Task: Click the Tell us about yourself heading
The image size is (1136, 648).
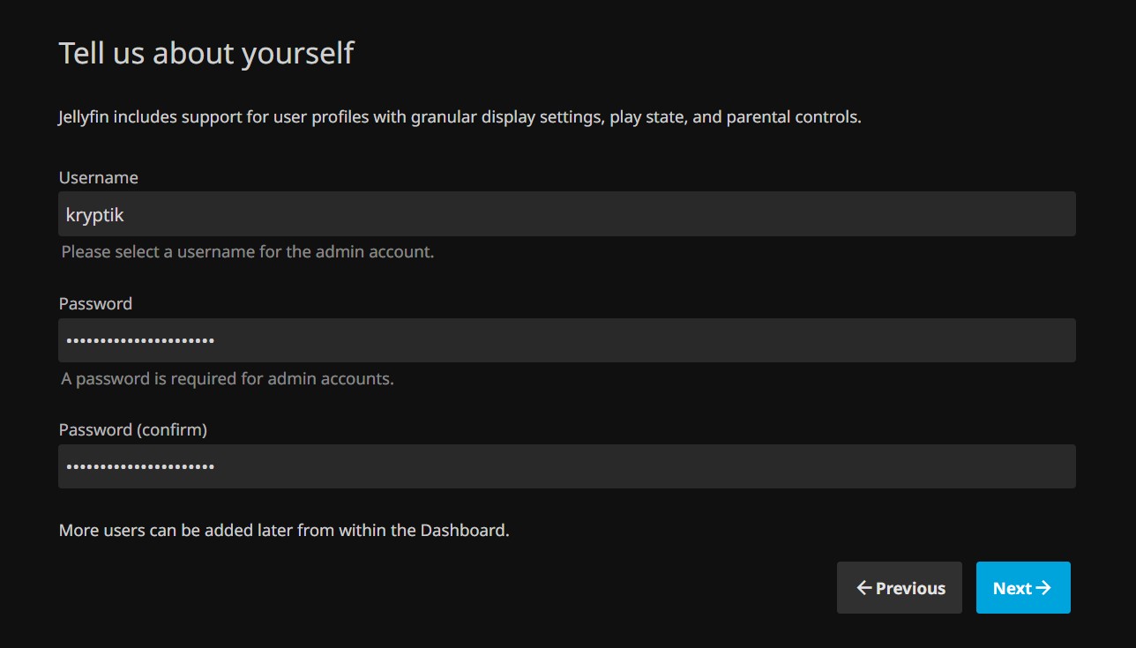Action: tap(206, 53)
